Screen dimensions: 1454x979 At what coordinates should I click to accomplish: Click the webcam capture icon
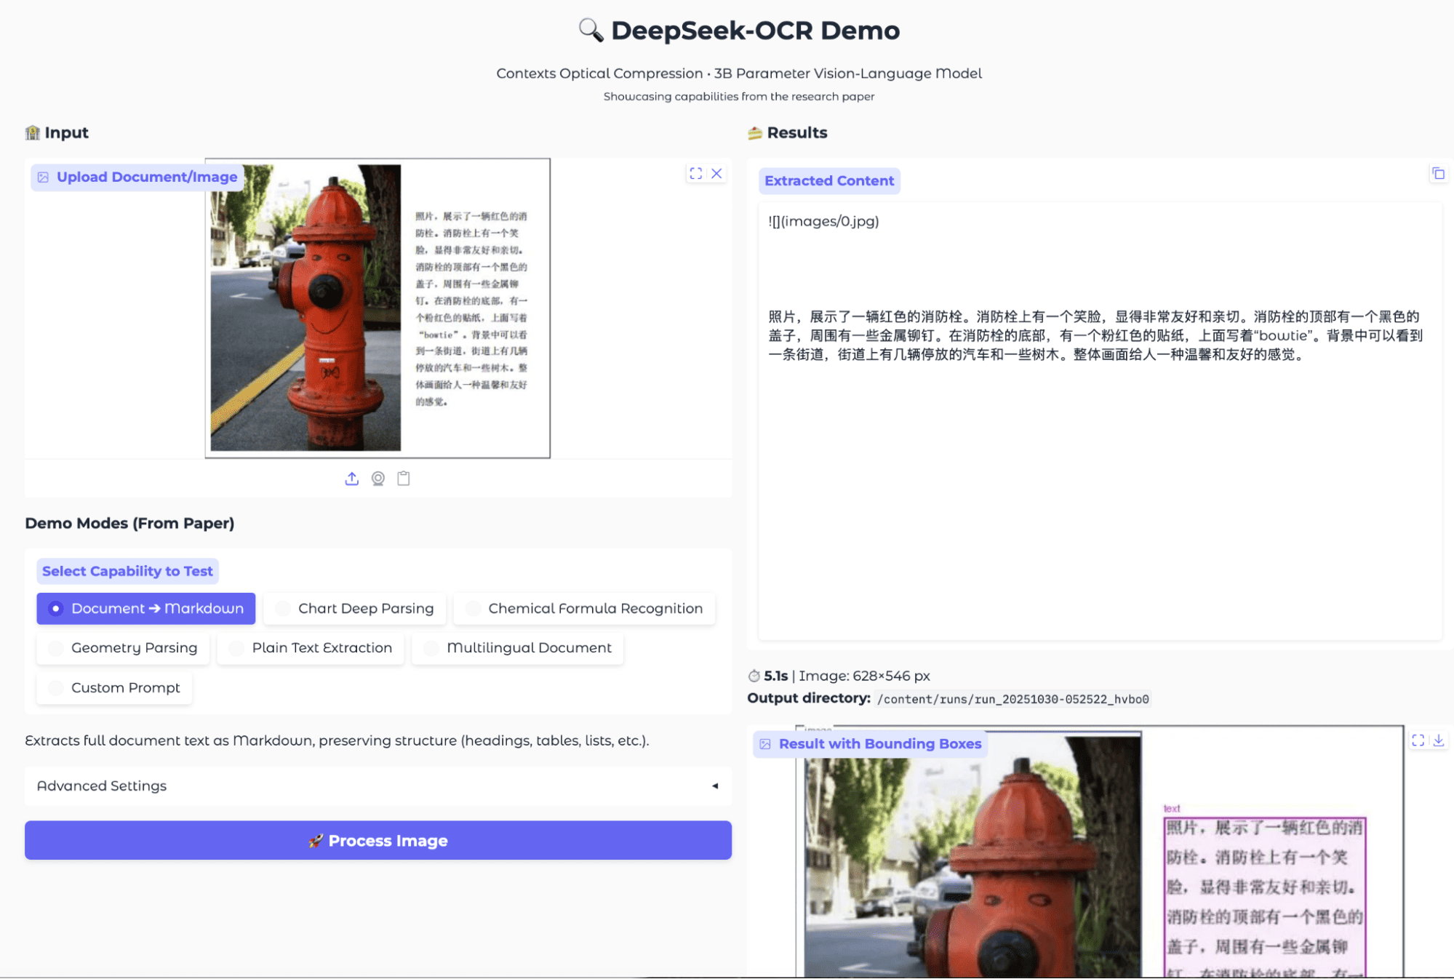(x=378, y=479)
